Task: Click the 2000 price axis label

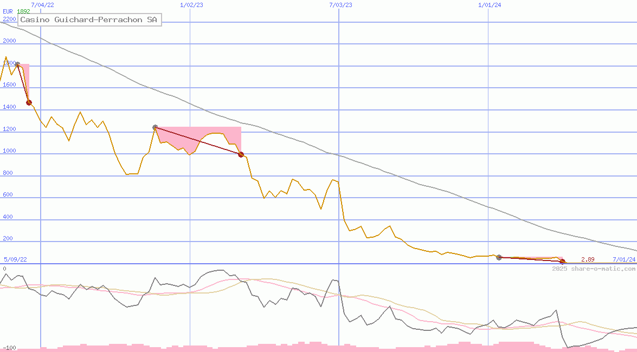Action: click(x=9, y=41)
